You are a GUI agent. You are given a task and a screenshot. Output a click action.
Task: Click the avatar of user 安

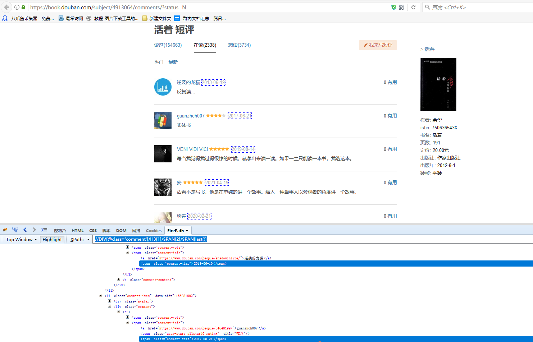point(163,187)
